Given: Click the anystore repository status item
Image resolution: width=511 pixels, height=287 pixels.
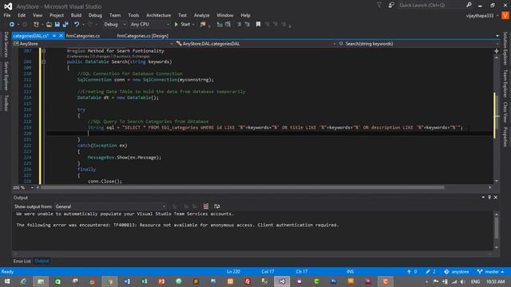Looking at the screenshot, I should 456,272.
